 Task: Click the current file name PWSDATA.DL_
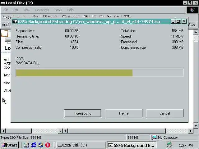[x=28, y=63]
